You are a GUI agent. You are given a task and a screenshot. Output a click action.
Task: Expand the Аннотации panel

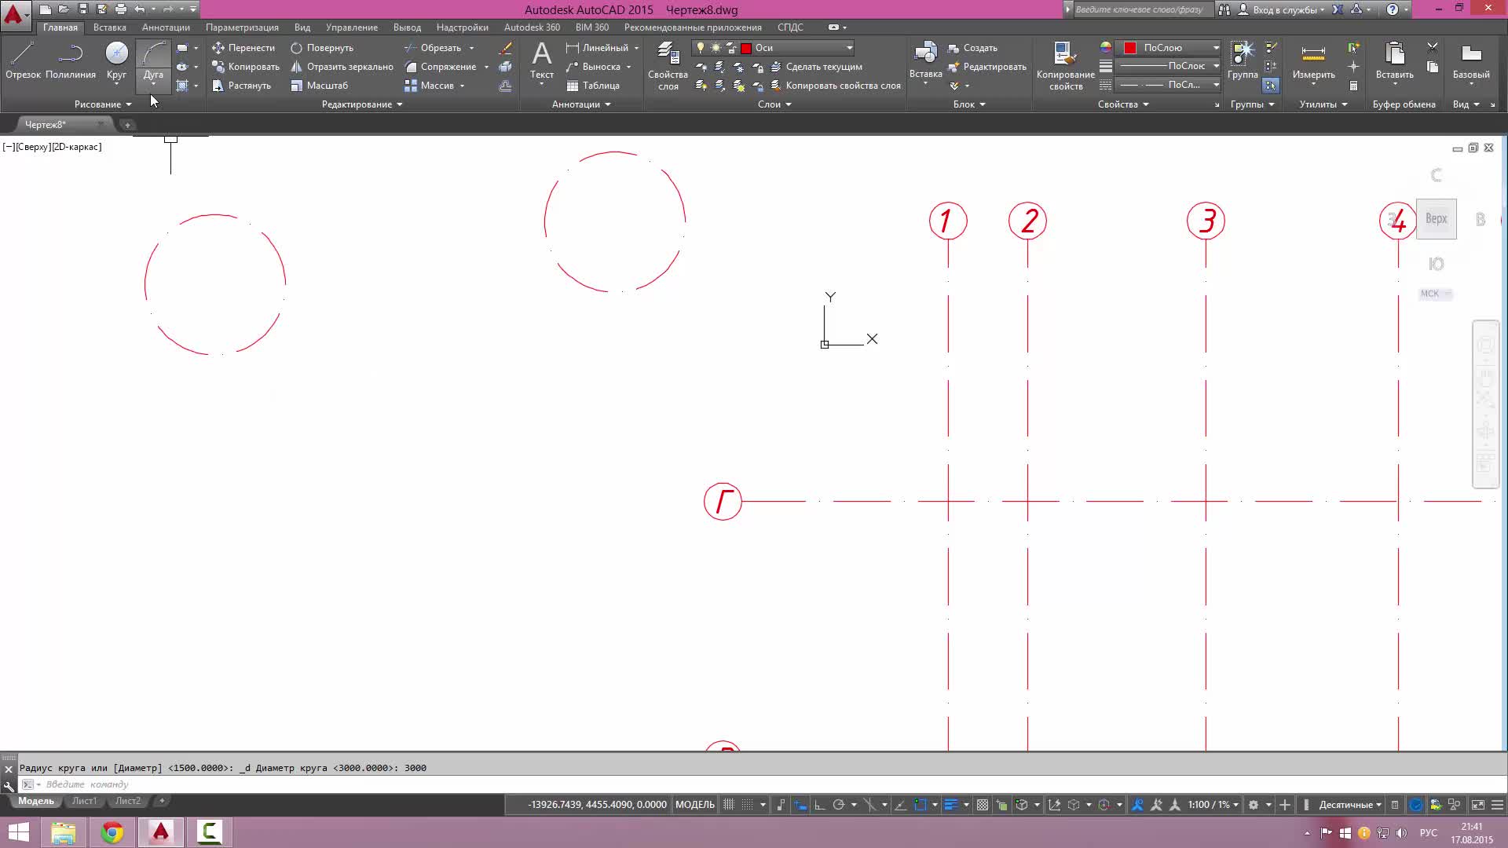pos(581,104)
